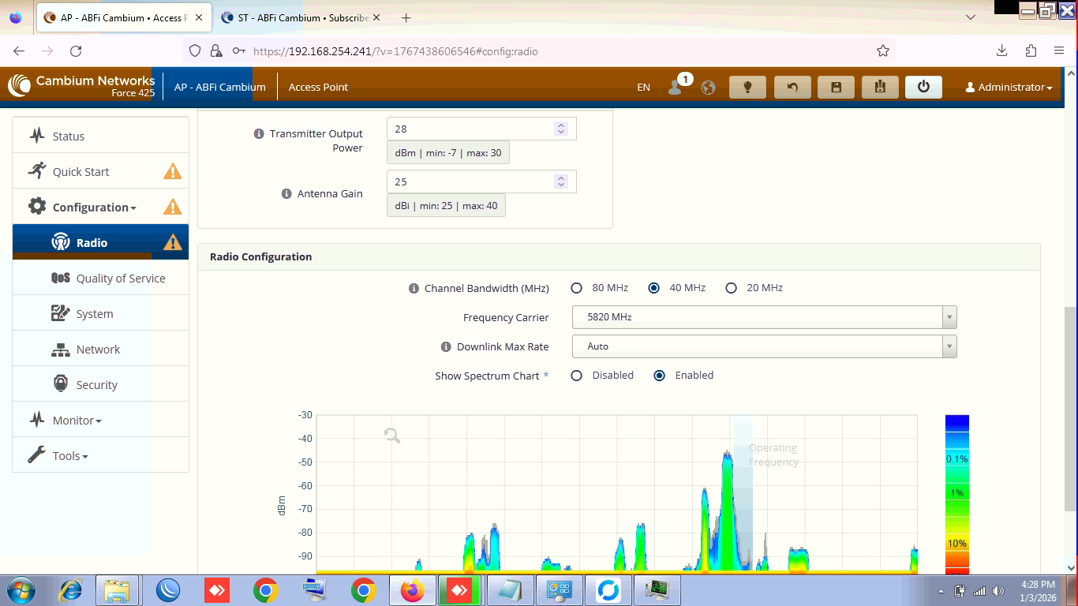Set Show Spectrum Chart to Disabled
The image size is (1078, 606).
point(577,376)
